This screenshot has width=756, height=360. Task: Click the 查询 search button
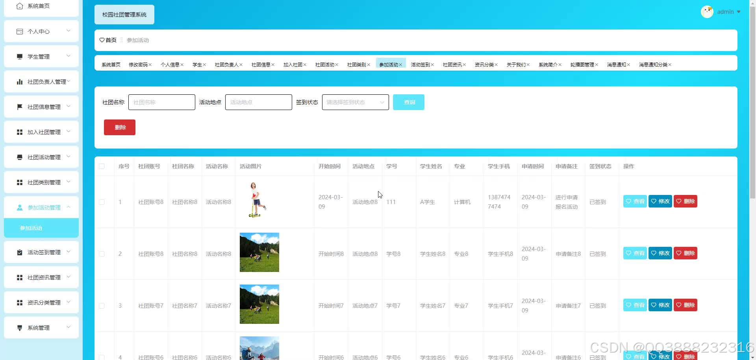pos(409,102)
